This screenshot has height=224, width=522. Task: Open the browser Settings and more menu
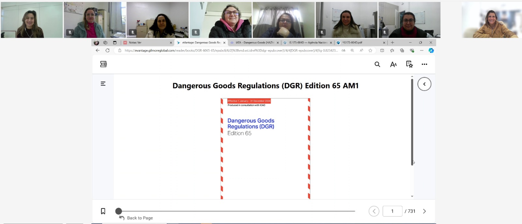click(422, 51)
